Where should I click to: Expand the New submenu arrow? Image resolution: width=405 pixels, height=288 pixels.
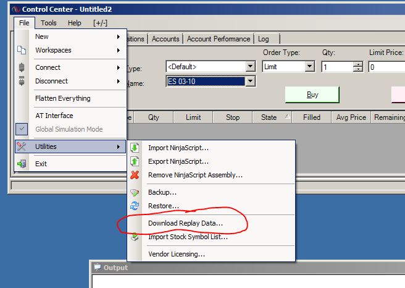tap(119, 36)
